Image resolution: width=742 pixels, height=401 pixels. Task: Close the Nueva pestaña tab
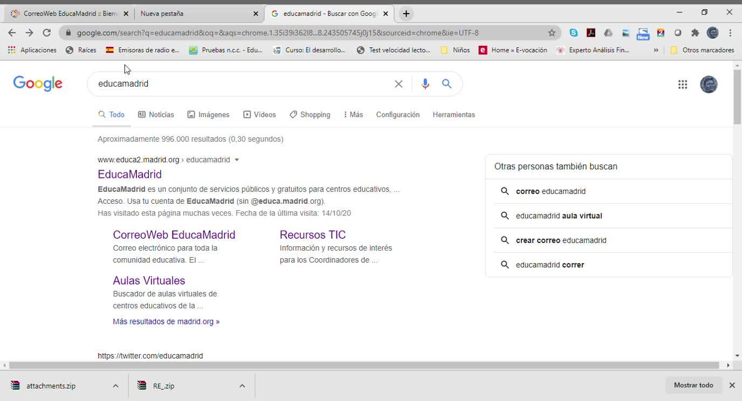click(256, 13)
